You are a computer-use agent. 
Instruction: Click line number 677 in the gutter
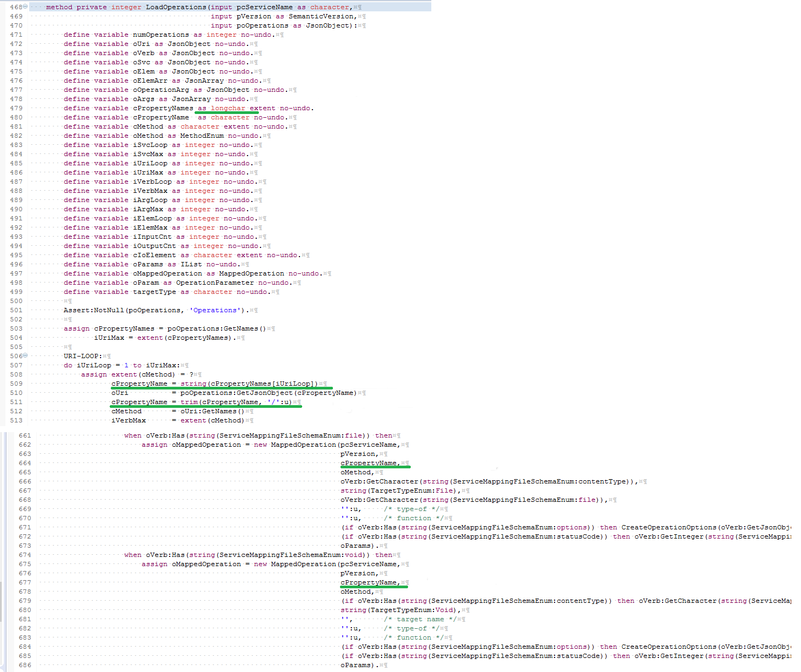tap(25, 582)
